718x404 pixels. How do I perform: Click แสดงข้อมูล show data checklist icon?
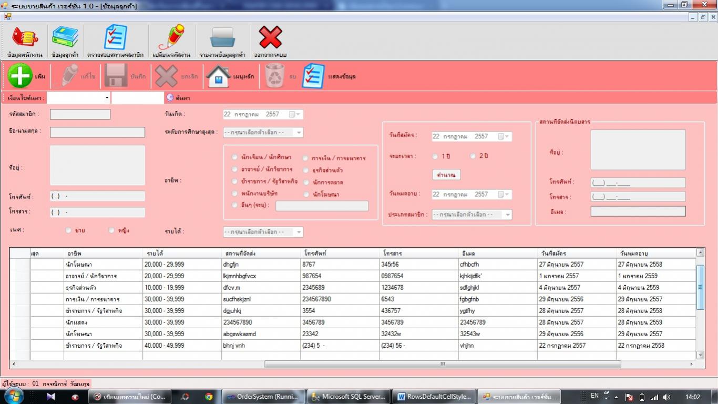coord(313,76)
